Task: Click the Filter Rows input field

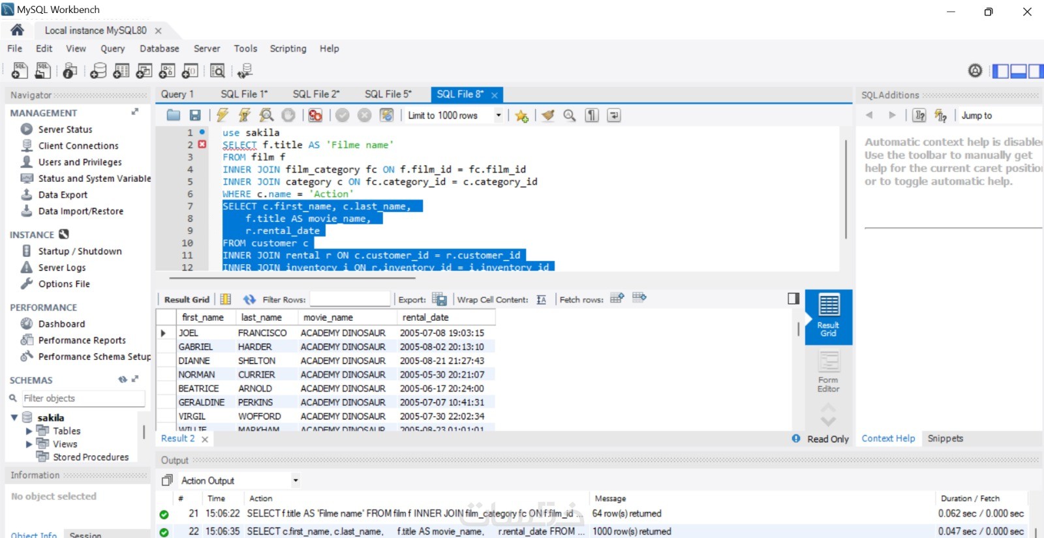Action: (350, 299)
